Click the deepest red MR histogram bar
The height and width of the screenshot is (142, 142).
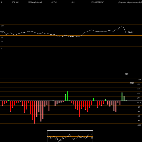coord(35,112)
